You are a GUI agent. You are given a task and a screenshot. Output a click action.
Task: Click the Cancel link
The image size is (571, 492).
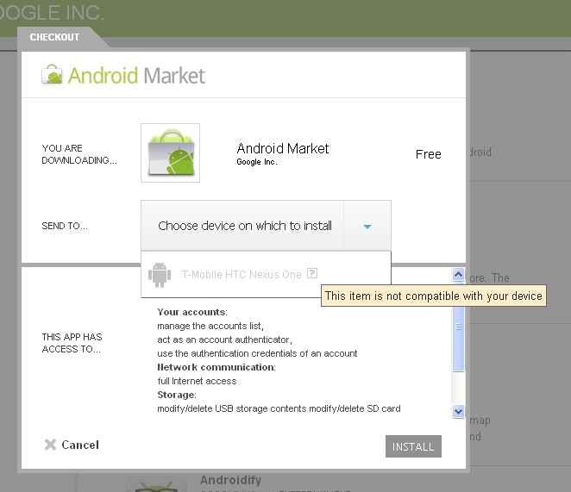[x=80, y=445]
